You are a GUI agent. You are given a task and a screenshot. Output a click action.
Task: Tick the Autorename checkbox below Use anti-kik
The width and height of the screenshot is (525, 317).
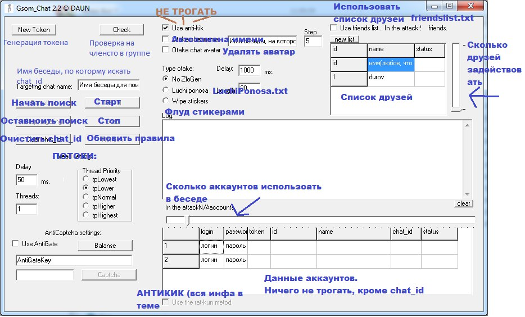point(165,39)
